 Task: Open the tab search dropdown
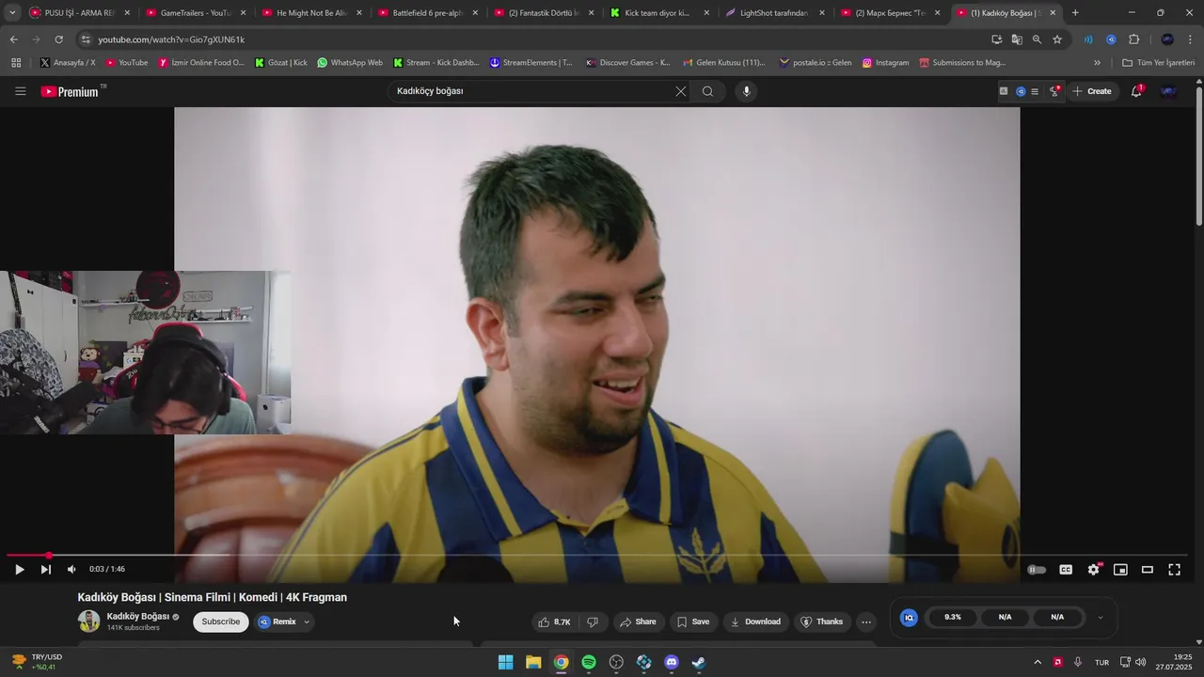pos(12,13)
